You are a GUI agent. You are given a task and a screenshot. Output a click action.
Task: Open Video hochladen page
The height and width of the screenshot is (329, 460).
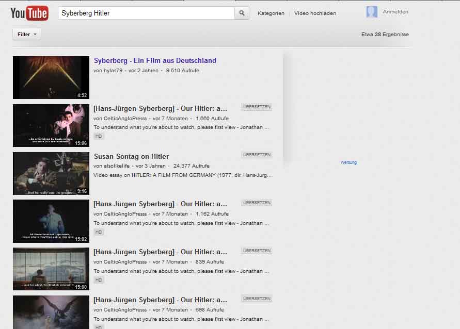pos(315,13)
